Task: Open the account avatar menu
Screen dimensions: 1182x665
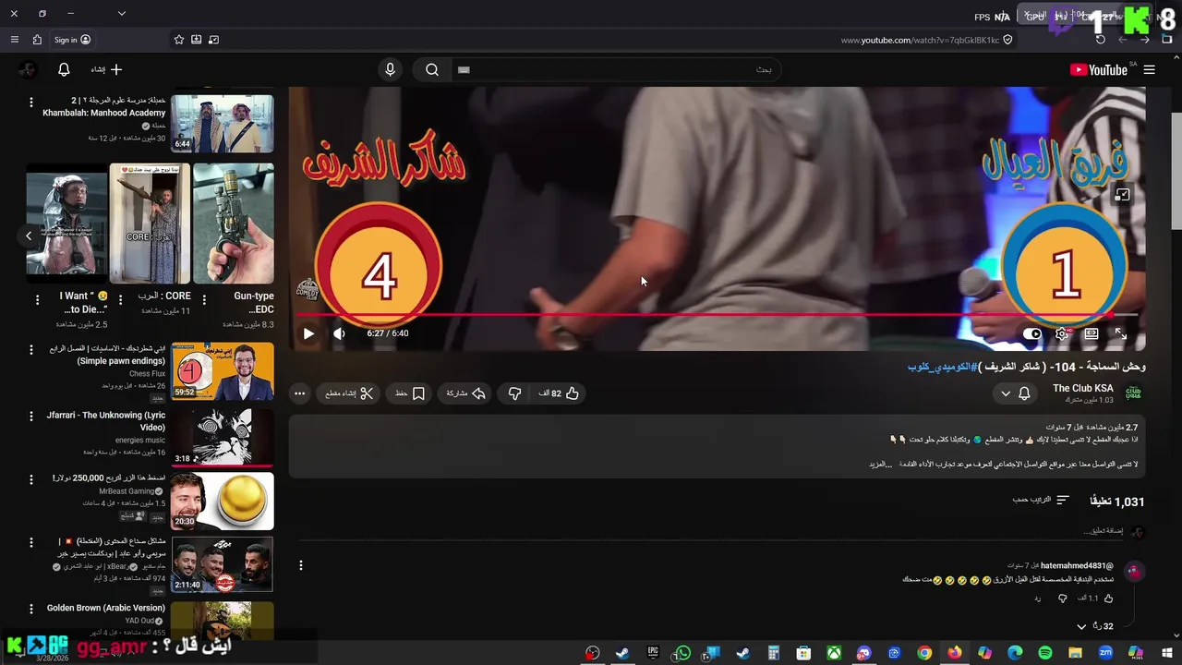Action: (28, 70)
